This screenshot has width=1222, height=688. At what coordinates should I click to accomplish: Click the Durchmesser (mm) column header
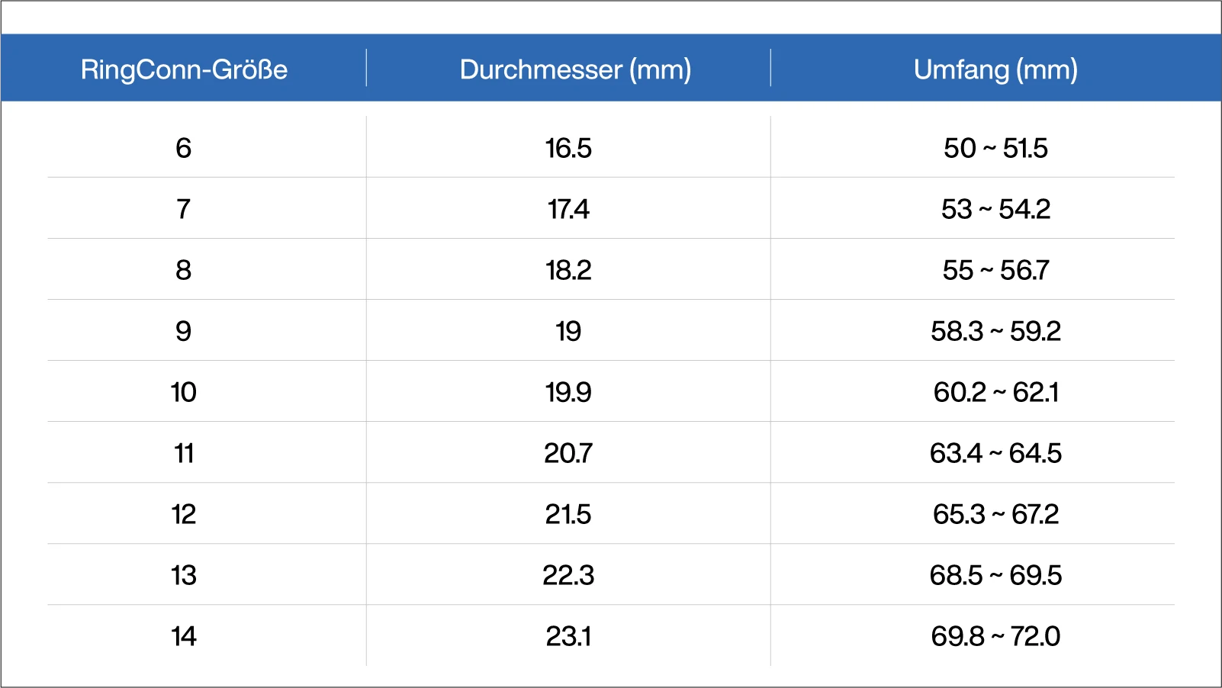[575, 69]
